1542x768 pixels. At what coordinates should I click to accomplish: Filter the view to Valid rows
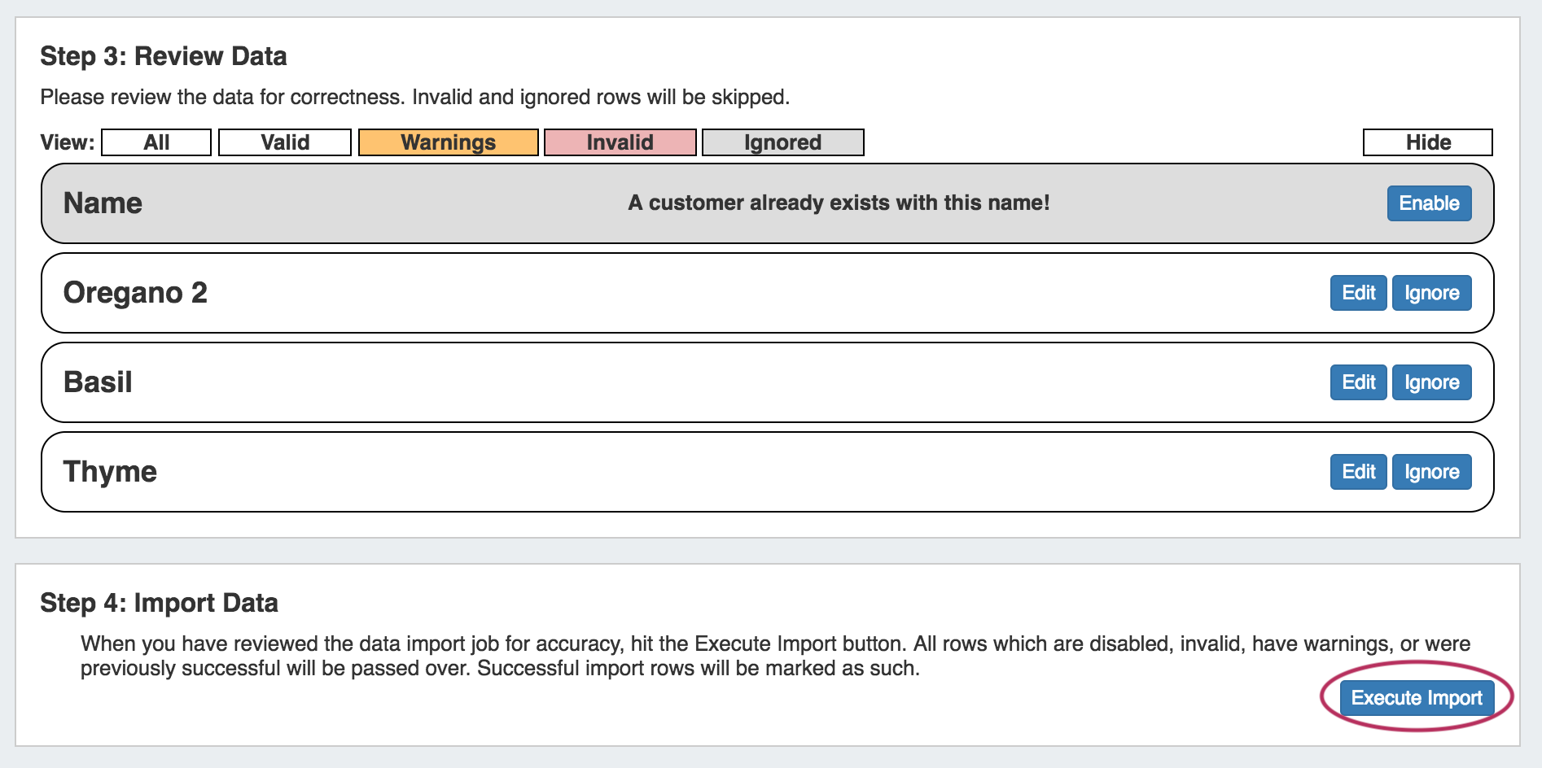pos(285,142)
